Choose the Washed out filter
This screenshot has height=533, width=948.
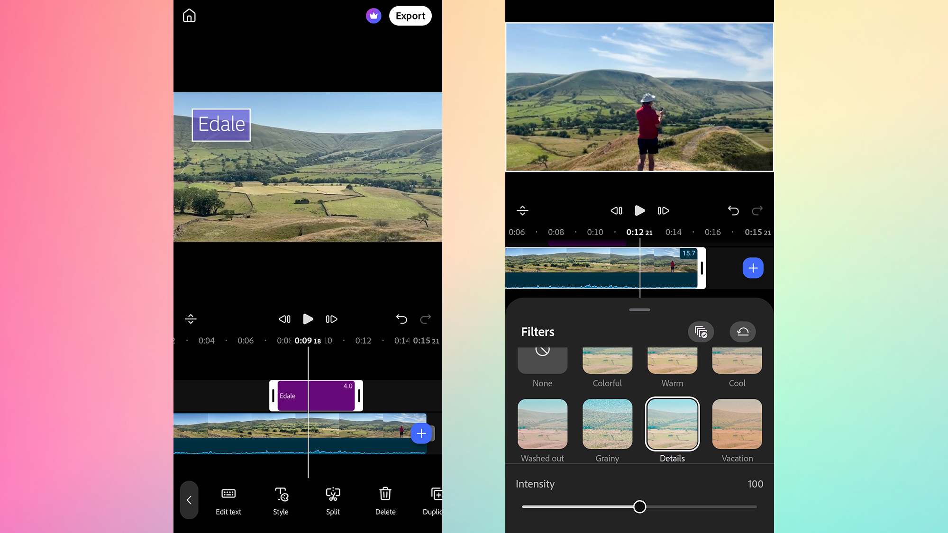[542, 430]
